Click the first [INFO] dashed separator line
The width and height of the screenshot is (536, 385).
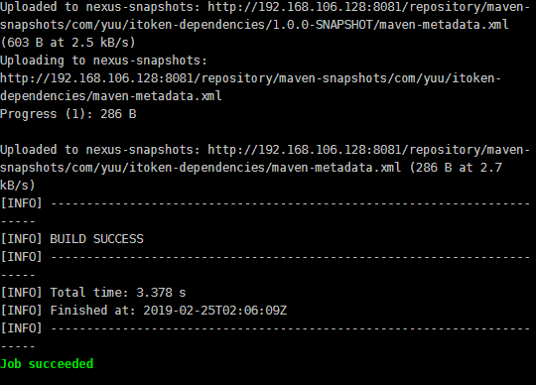(265, 203)
